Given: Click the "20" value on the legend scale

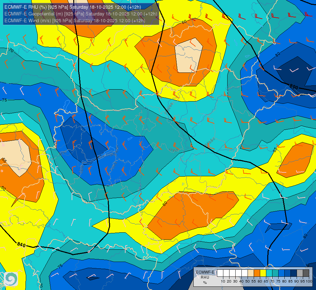Looking at the screenshot, I should coord(229,281).
